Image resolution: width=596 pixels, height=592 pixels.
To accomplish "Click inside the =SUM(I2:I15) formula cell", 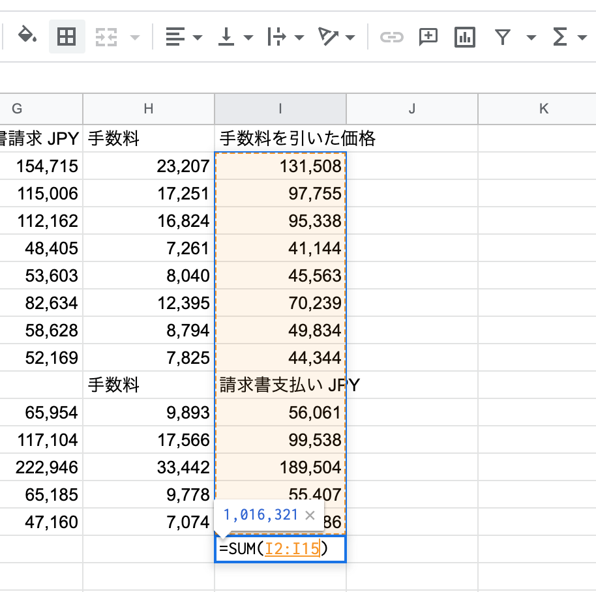I will coord(280,550).
